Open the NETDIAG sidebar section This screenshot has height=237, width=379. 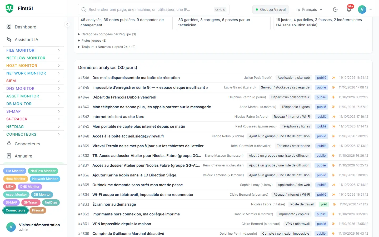pos(33,127)
